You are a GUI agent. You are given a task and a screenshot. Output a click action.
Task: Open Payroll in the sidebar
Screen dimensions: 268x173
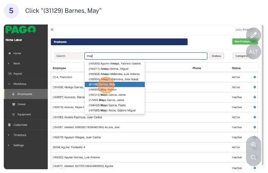pyautogui.click(x=19, y=73)
